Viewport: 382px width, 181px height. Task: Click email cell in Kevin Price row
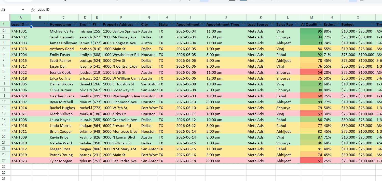85,137
